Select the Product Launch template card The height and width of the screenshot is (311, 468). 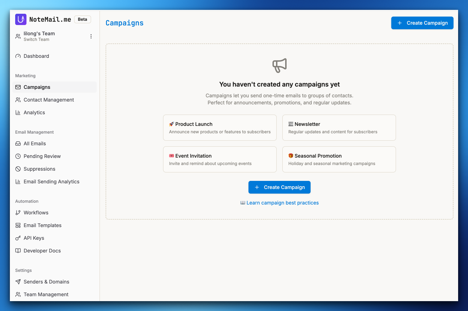pyautogui.click(x=220, y=128)
